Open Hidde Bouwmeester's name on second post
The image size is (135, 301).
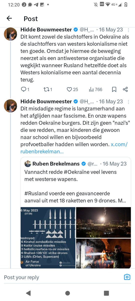tap(46, 101)
